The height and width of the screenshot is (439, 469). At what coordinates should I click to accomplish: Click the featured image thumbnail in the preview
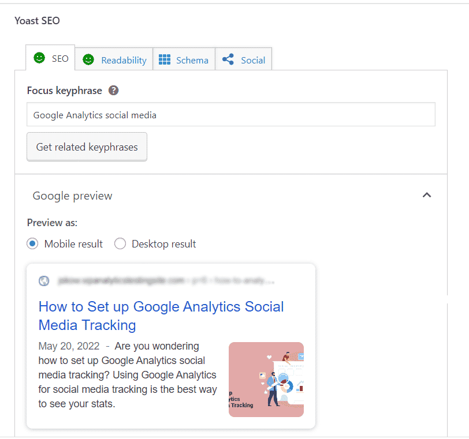click(x=266, y=380)
